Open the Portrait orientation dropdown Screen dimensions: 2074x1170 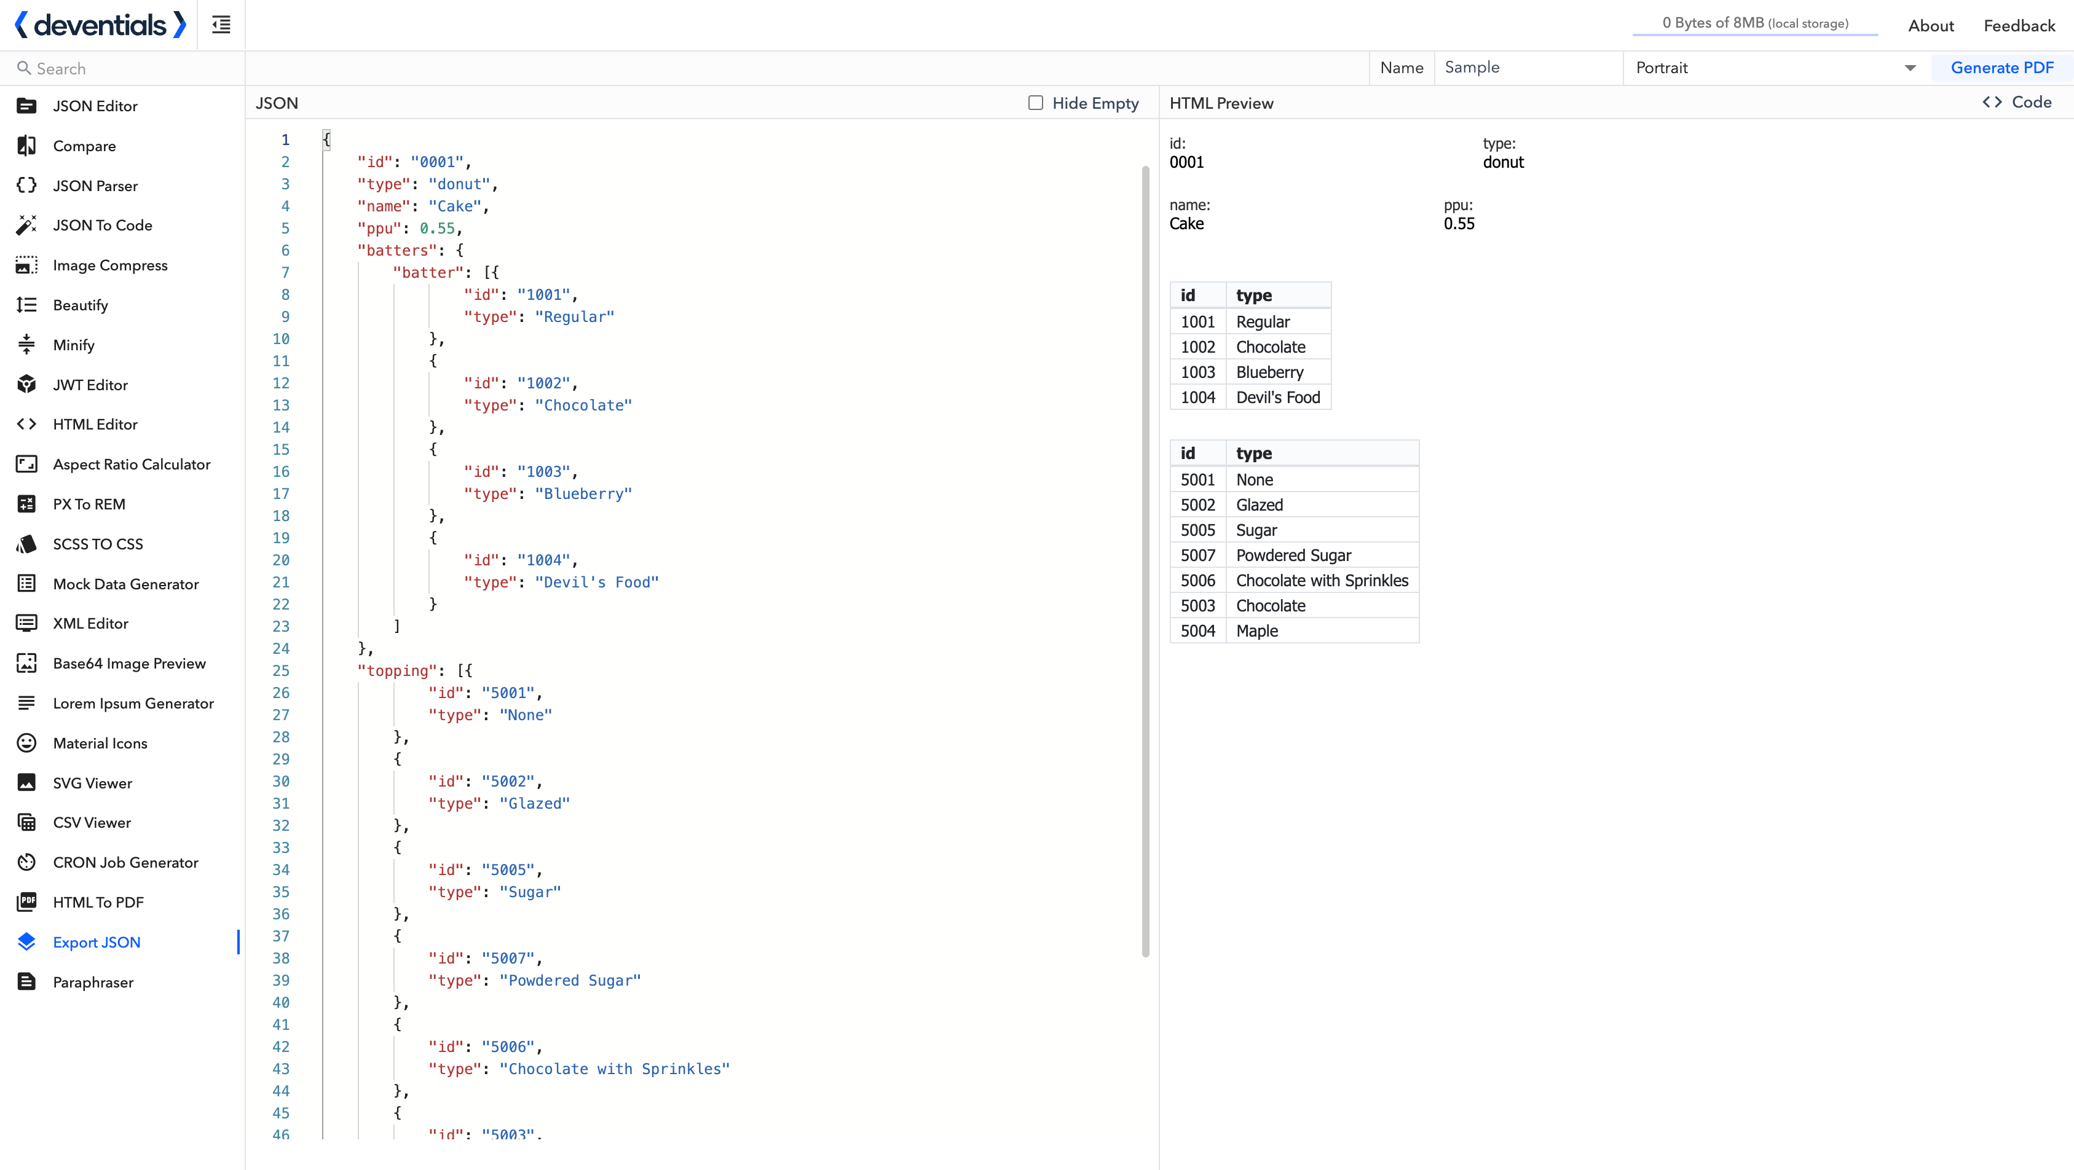[1776, 68]
